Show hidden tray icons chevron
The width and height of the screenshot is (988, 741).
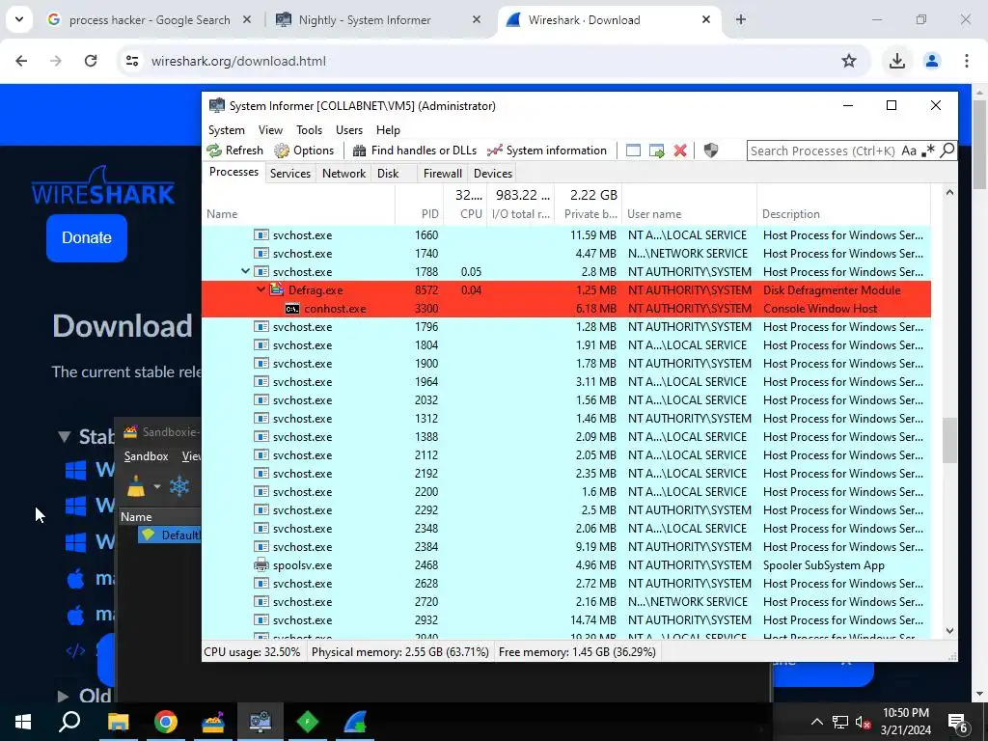[x=816, y=722]
